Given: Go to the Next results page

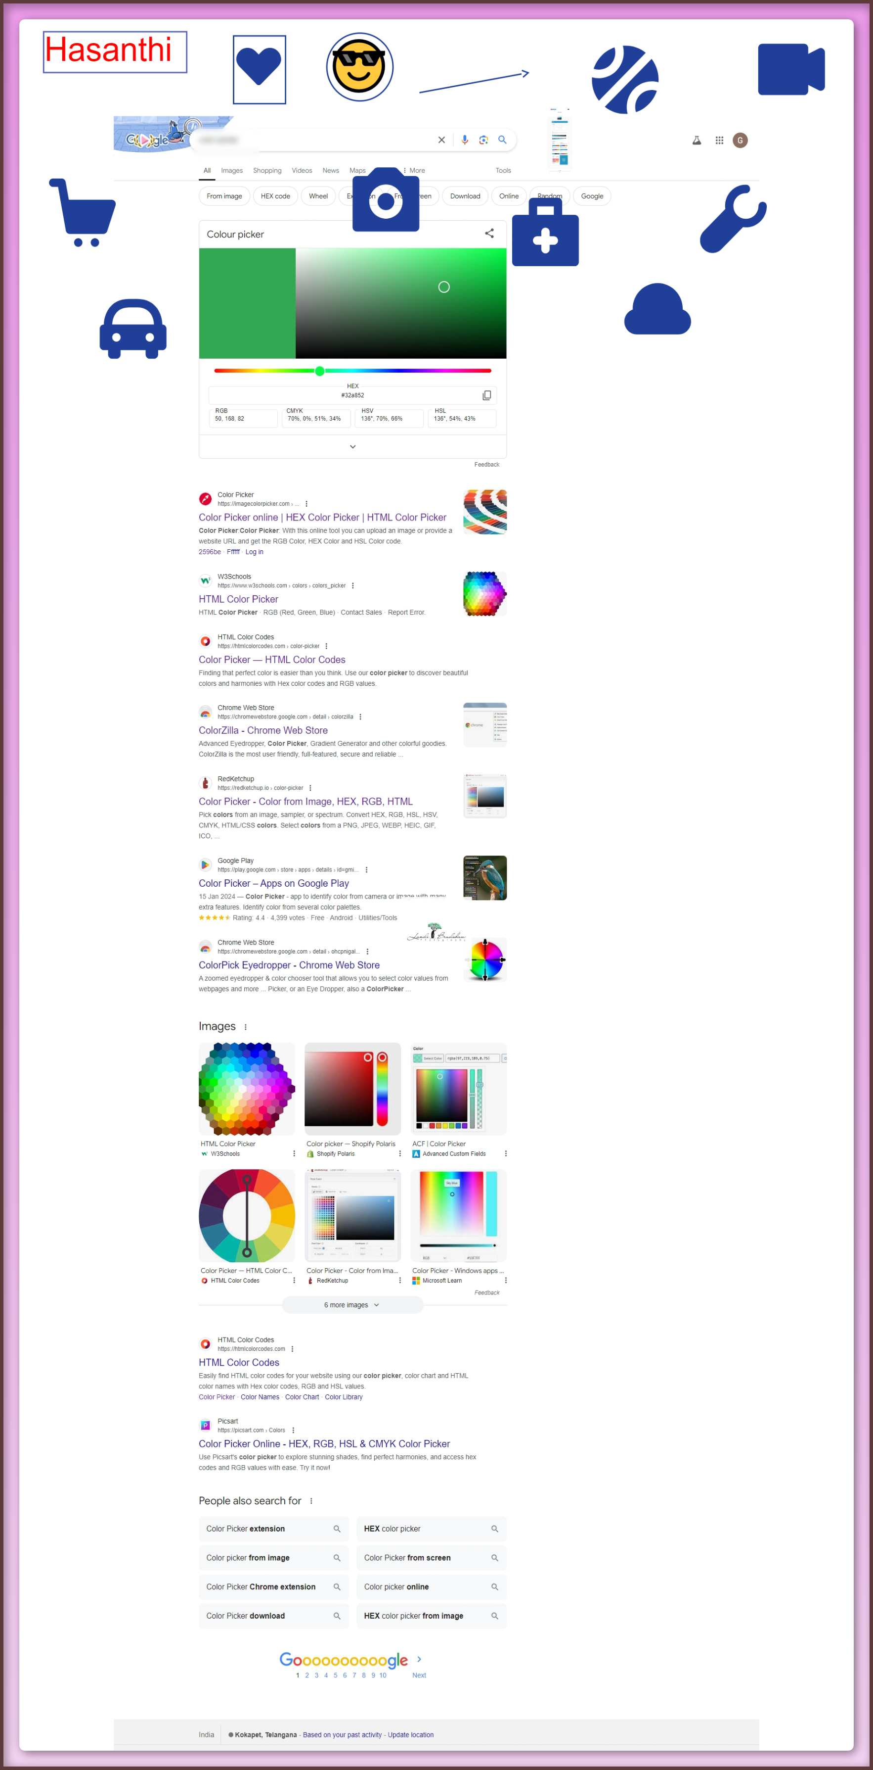Looking at the screenshot, I should pyautogui.click(x=419, y=1675).
